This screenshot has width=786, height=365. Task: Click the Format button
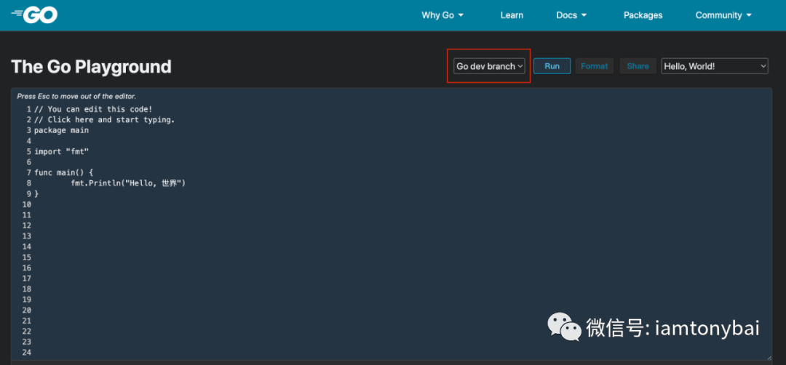(x=594, y=66)
